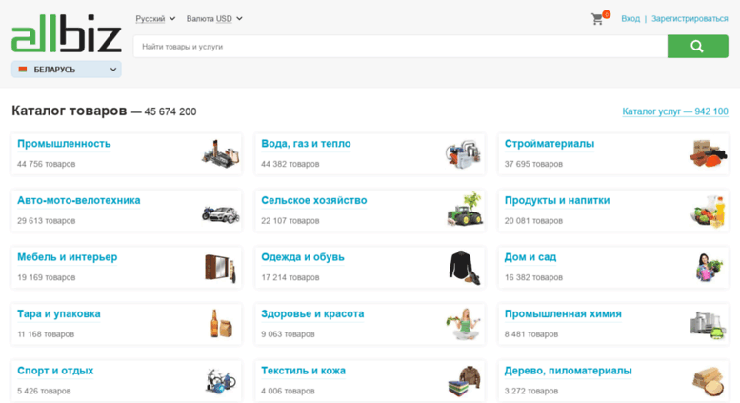Screen dimensions: 740x403
Task: Click the boiler icon for Вода, газ и тепло
Action: [x=463, y=153]
